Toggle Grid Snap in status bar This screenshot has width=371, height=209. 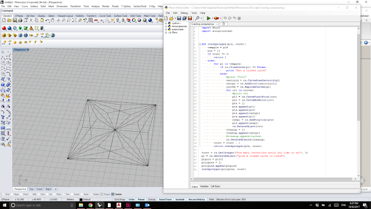click(119, 200)
